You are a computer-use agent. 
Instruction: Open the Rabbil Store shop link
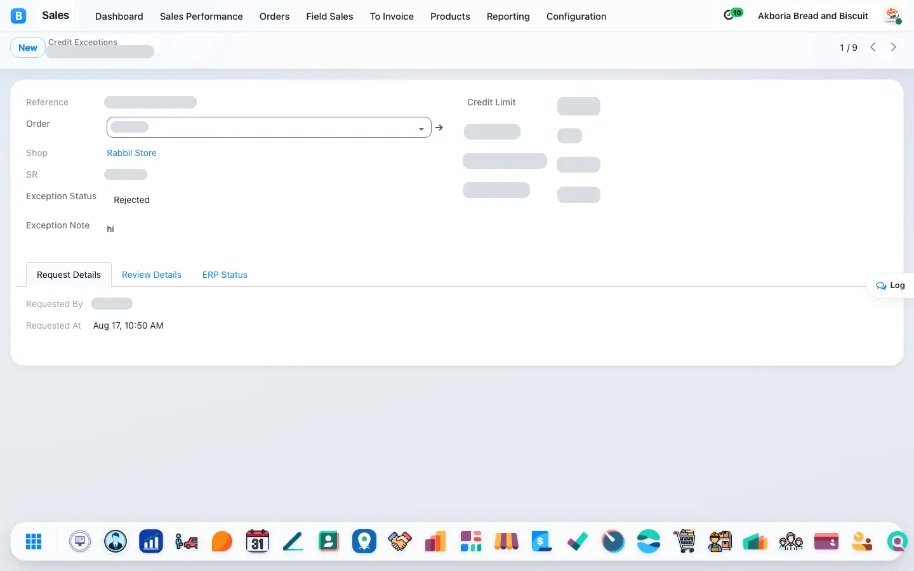[131, 153]
